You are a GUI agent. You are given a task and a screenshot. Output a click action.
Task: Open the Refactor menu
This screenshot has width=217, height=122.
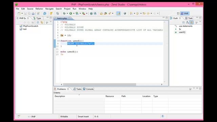pos(39,9)
